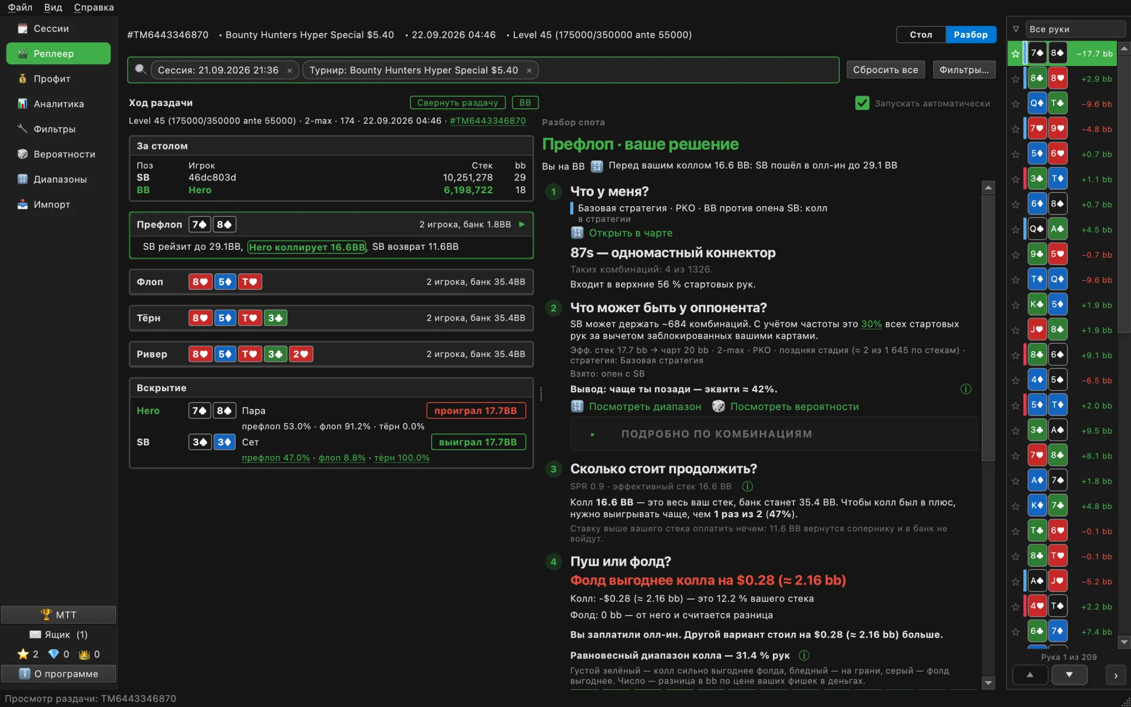
Task: Open the Профит section
Action: click(x=58, y=78)
